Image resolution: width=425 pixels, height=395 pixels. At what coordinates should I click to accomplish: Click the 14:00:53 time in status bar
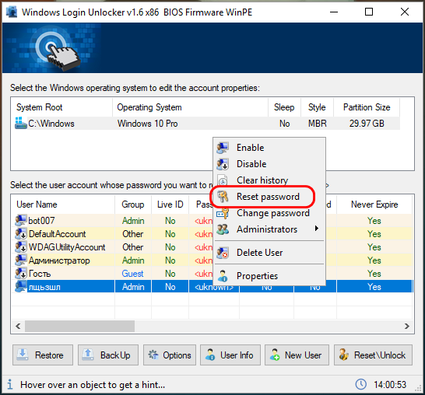pos(390,384)
